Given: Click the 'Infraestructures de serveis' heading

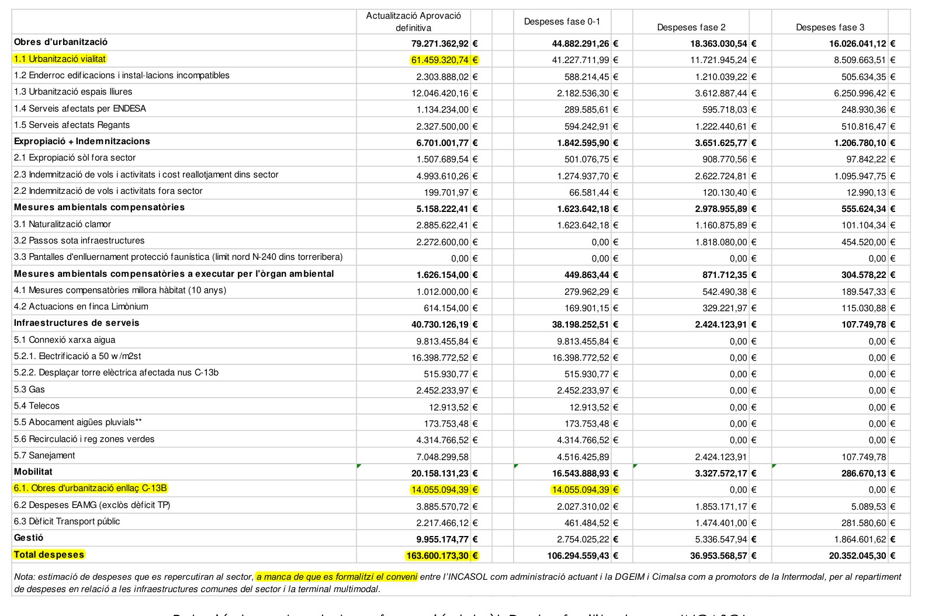Looking at the screenshot, I should pos(77,323).
